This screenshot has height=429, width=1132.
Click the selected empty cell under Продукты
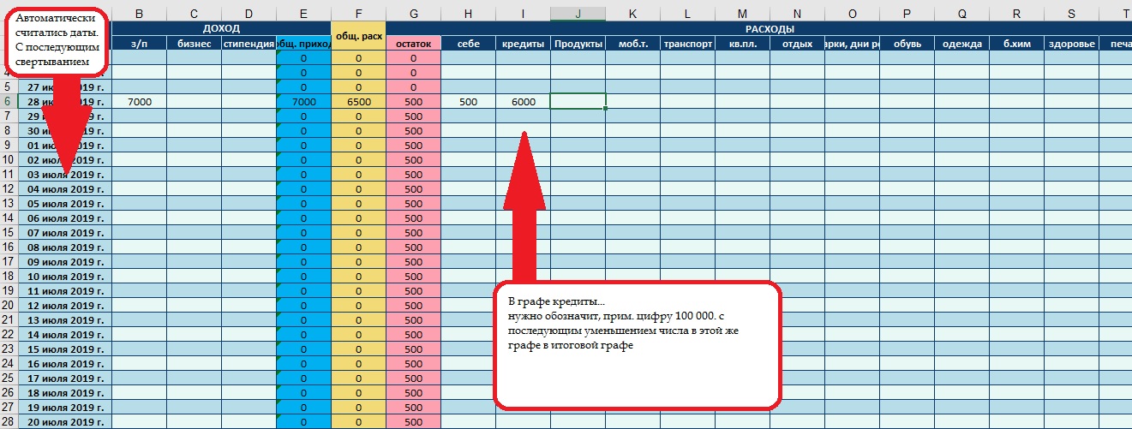tap(578, 102)
